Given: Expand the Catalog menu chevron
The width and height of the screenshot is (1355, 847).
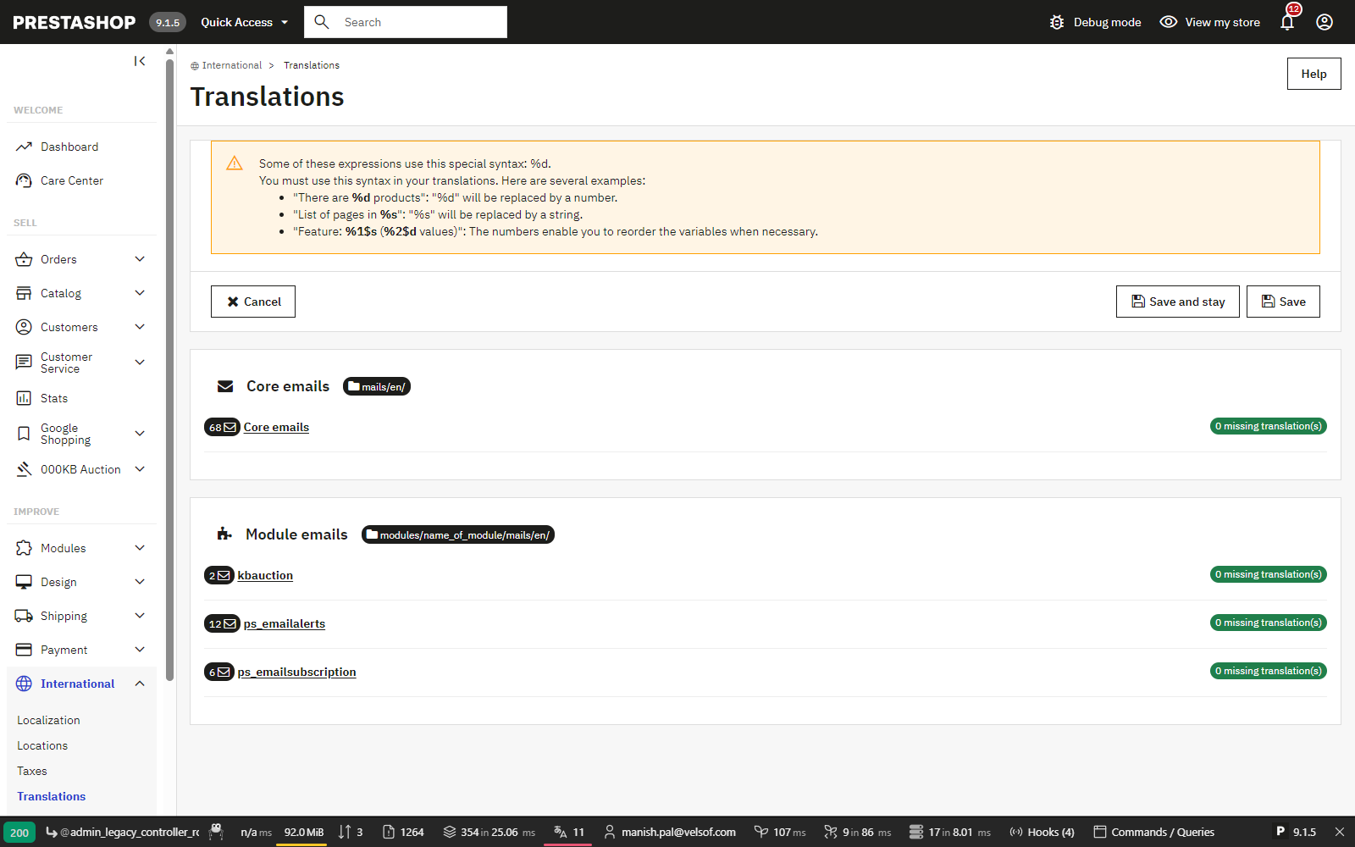Looking at the screenshot, I should pyautogui.click(x=140, y=293).
